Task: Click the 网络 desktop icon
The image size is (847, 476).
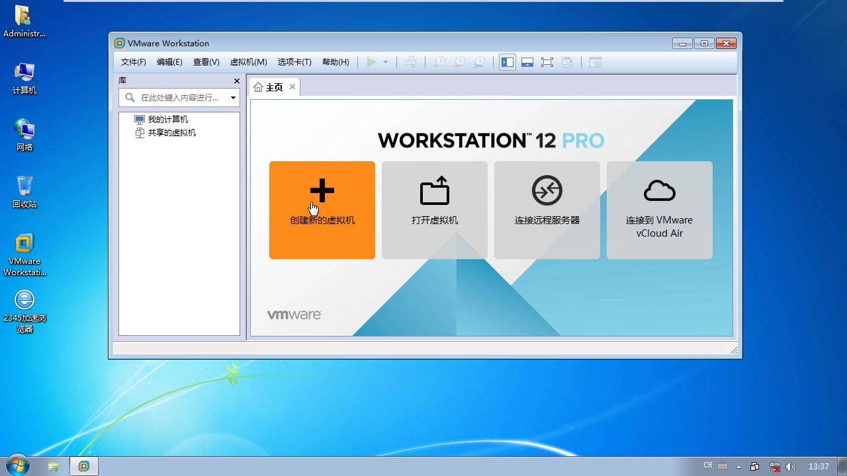Action: pos(24,136)
